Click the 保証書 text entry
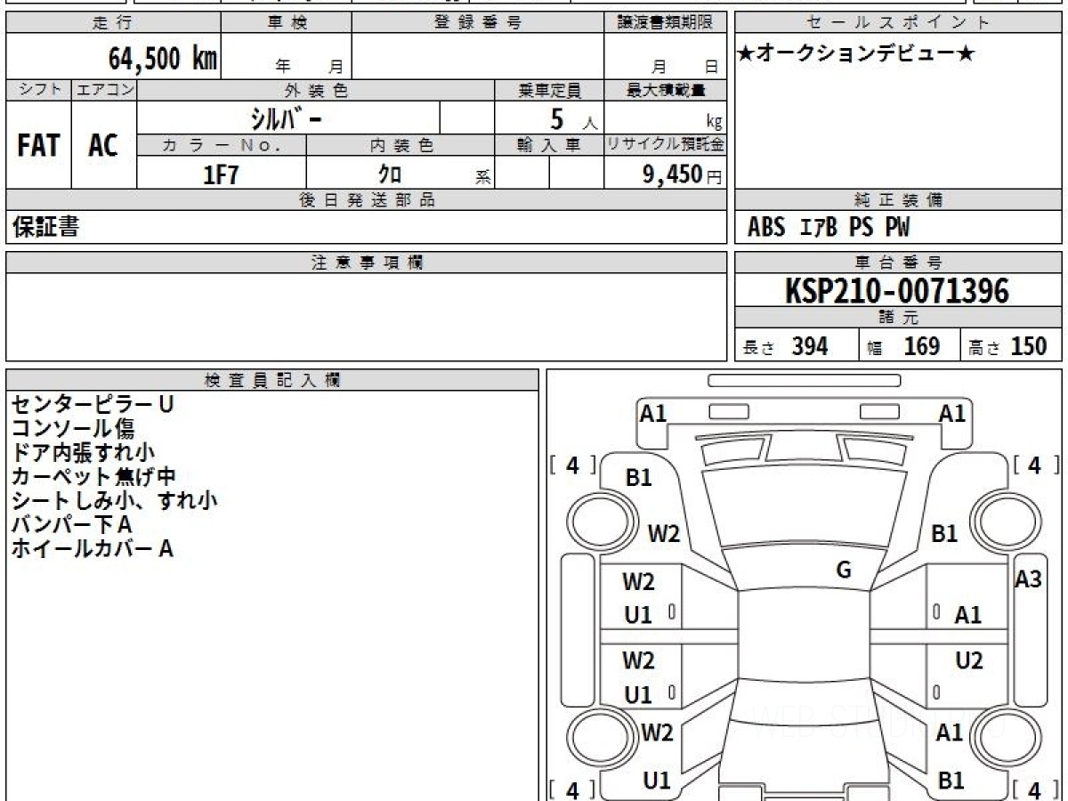The image size is (1068, 801). pos(45,228)
